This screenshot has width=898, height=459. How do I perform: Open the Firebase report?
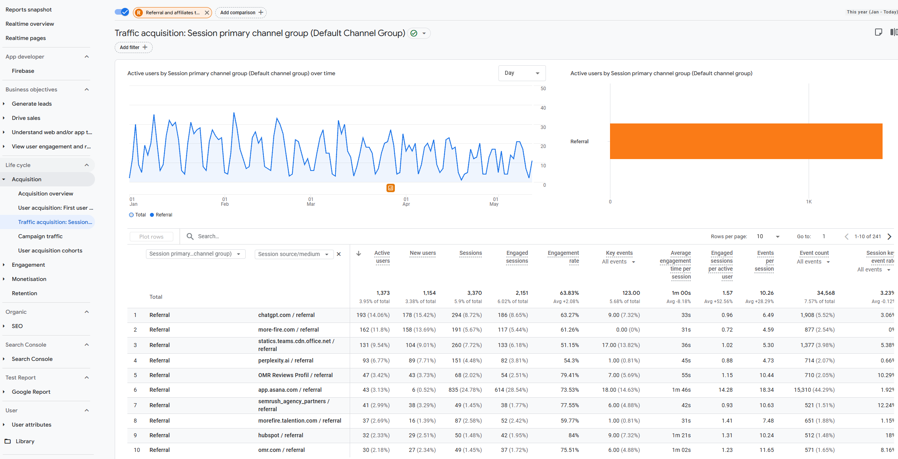(23, 71)
